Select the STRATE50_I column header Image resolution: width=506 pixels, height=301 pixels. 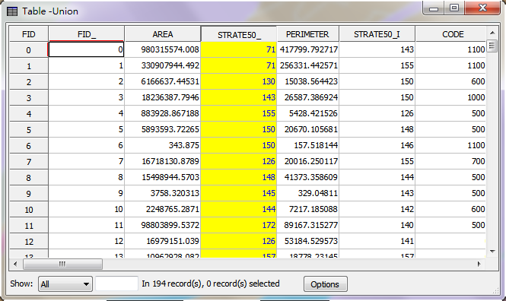click(377, 34)
